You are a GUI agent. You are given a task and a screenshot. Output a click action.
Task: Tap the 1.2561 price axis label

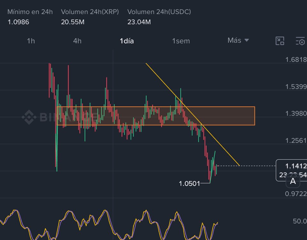click(x=296, y=141)
